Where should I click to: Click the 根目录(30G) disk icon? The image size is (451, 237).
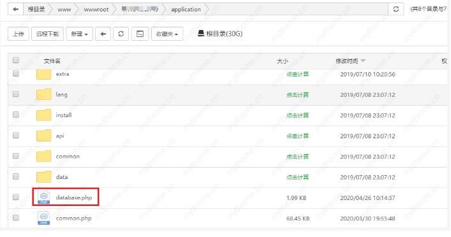tap(201, 33)
